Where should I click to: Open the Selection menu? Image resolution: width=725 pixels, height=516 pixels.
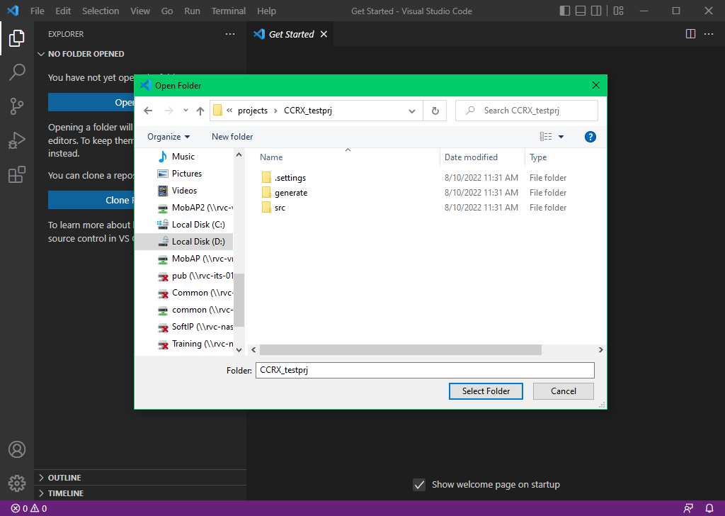tap(101, 11)
